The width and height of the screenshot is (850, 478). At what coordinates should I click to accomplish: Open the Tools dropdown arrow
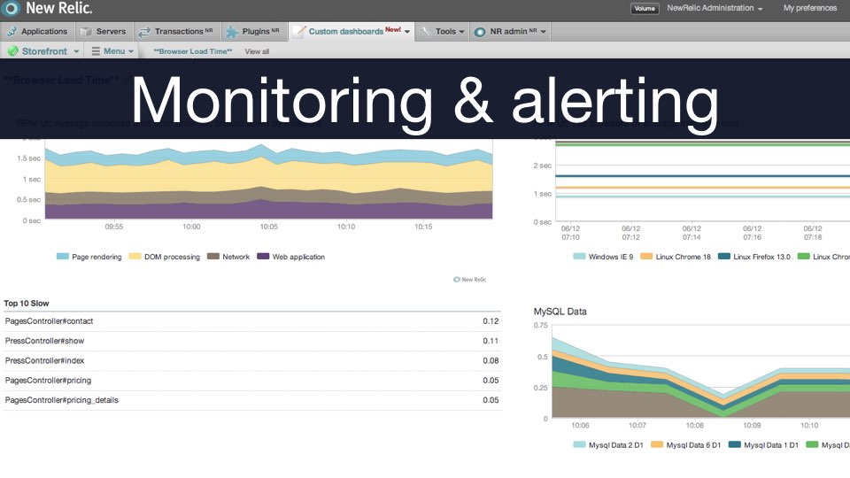tap(462, 33)
